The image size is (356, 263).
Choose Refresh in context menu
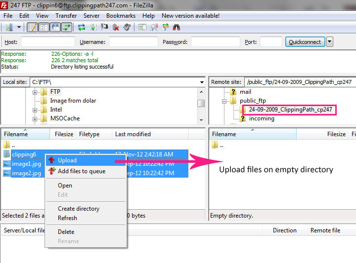pyautogui.click(x=86, y=218)
